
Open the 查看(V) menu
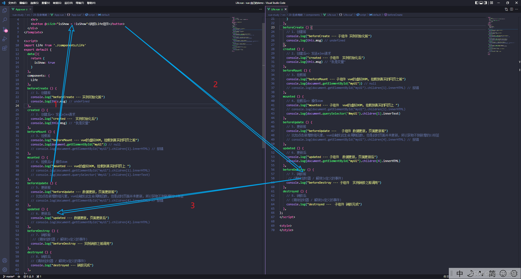46,3
